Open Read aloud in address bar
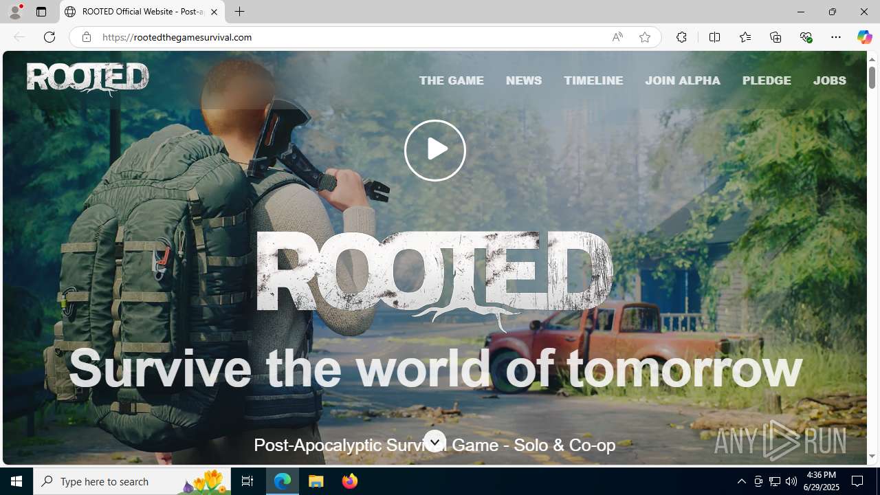Screen dimensions: 880x495 pyautogui.click(x=617, y=37)
